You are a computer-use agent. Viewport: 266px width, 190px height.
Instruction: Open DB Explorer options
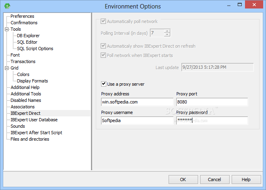coord(28,36)
